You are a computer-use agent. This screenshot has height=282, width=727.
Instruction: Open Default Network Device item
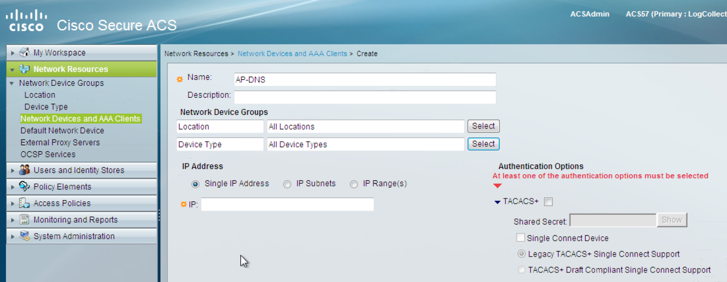[x=62, y=130]
